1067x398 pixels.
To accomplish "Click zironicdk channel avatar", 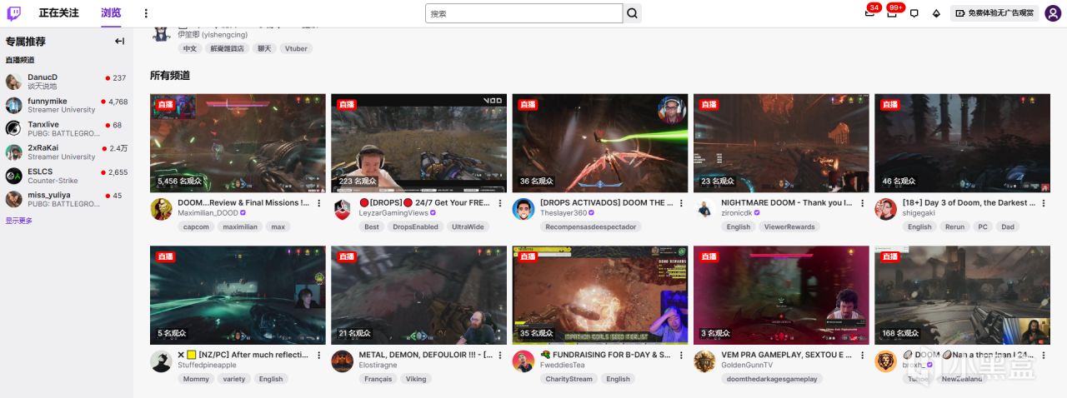I will (704, 209).
